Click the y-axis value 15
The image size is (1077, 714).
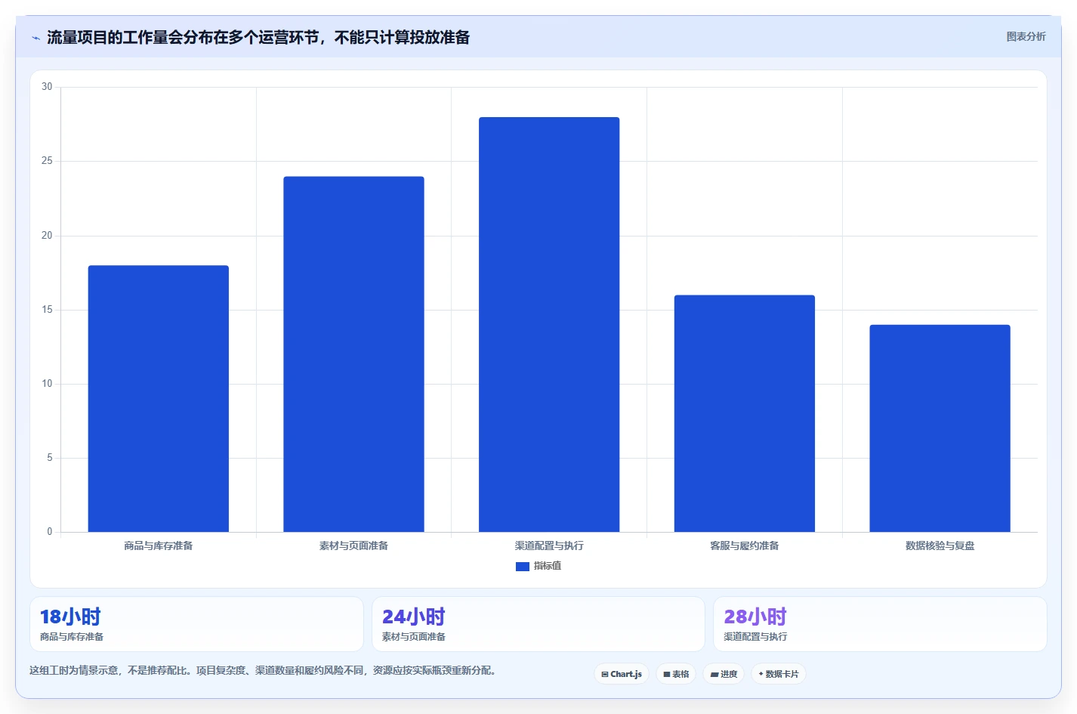[x=47, y=310]
